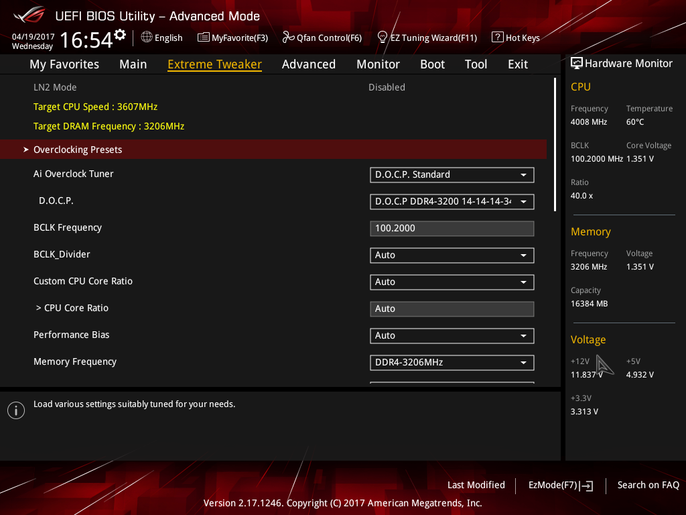The height and width of the screenshot is (515, 686).
Task: Select the Extreme Tweaker tab
Action: click(x=214, y=64)
